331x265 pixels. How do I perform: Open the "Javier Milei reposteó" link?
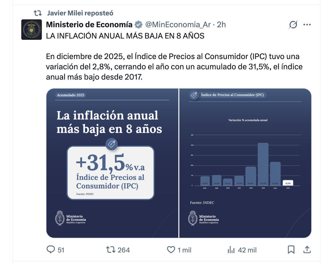(x=80, y=13)
